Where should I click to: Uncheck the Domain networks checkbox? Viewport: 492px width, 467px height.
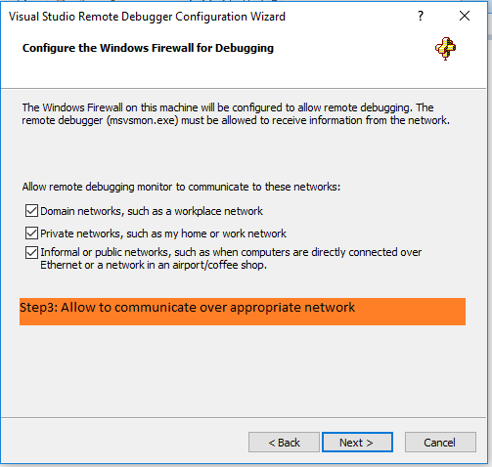click(31, 211)
